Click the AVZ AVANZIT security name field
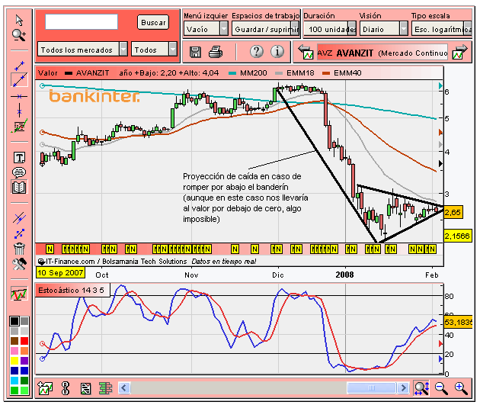This screenshot has height=405, width=480. click(x=382, y=53)
